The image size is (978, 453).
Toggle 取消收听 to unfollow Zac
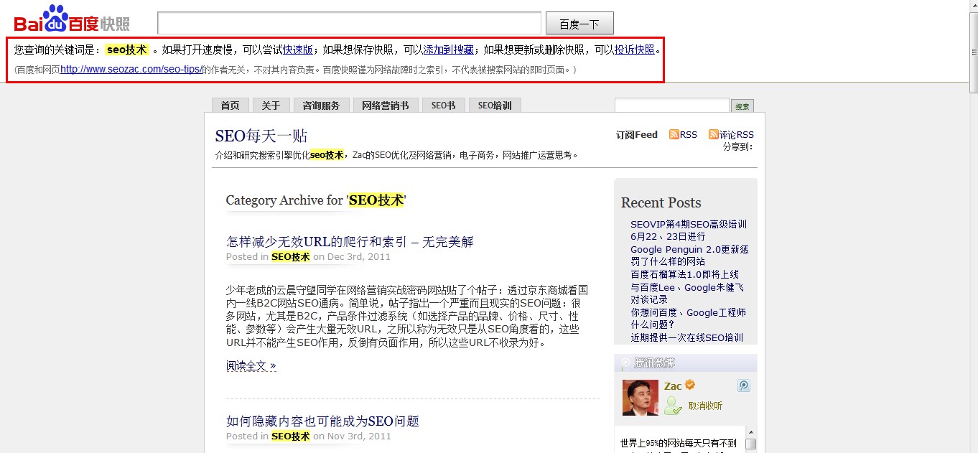click(706, 405)
